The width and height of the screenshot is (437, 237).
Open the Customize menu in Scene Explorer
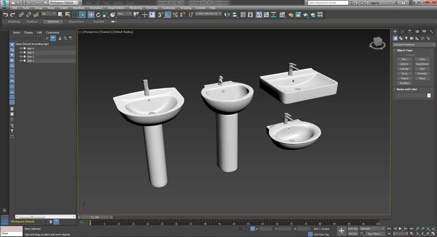click(x=52, y=32)
